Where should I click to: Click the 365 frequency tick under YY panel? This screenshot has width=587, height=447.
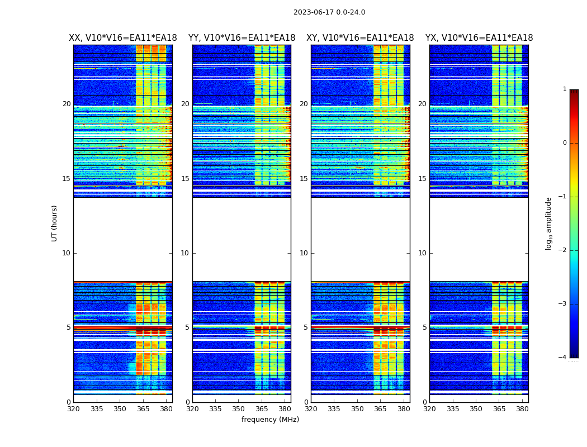tap(262, 409)
